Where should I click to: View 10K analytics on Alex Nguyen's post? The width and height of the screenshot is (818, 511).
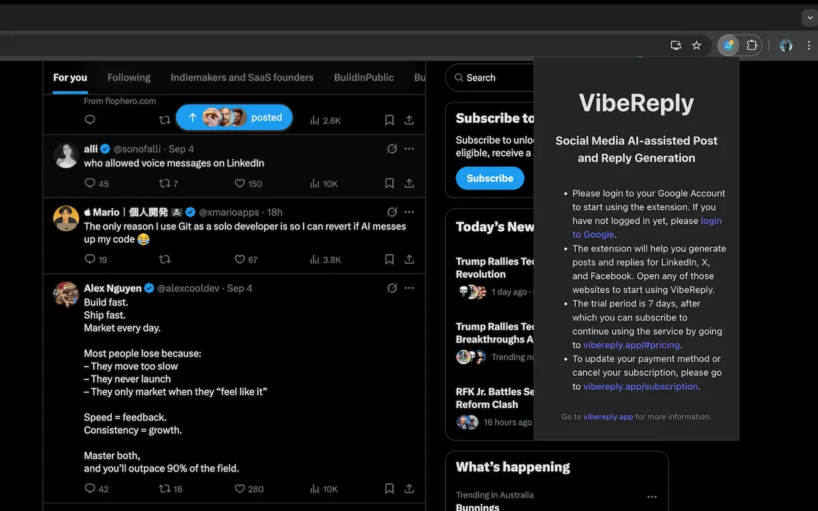pyautogui.click(x=323, y=489)
